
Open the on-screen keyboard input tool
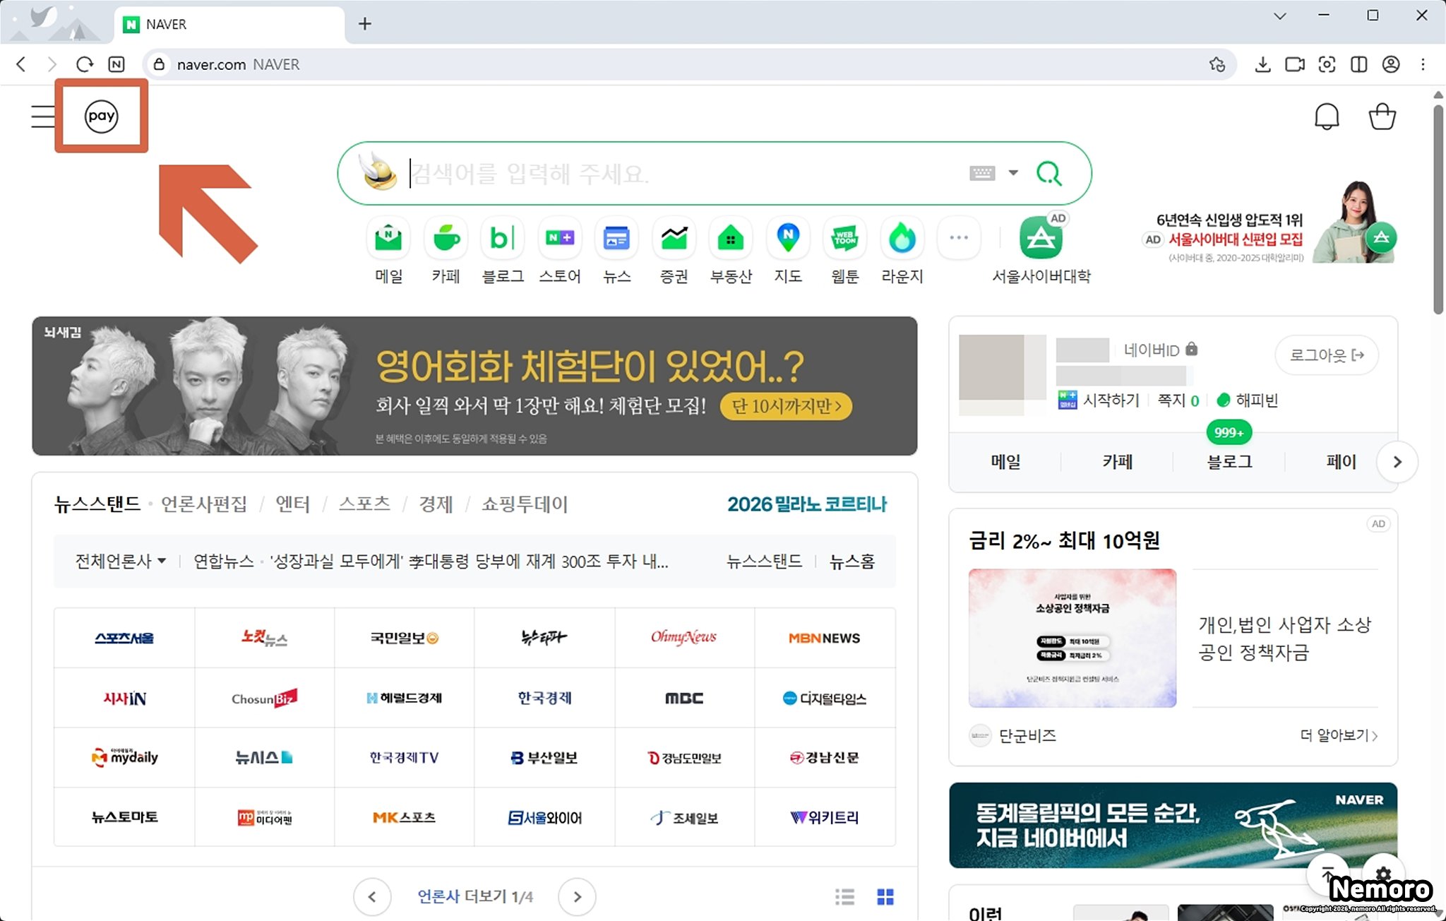tap(981, 173)
